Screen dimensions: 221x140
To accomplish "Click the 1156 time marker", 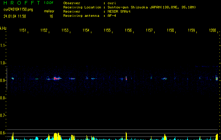I will coord(128,30).
